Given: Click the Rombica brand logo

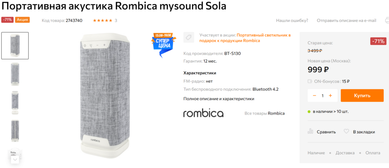Looking at the screenshot, I should pos(203,114).
